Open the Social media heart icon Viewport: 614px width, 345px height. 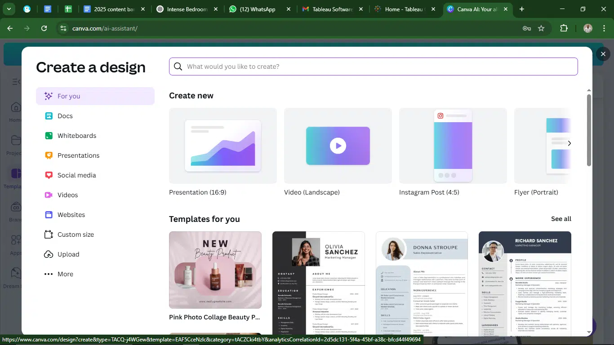(49, 175)
